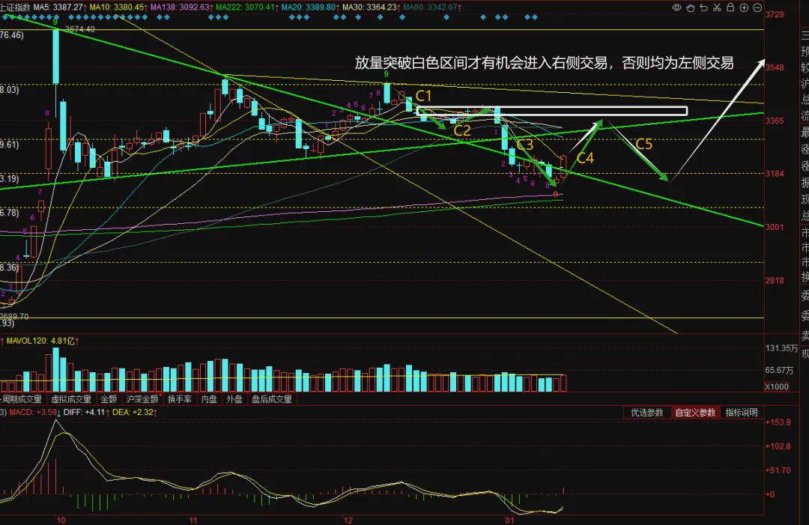Select the 外盘 tab

tap(234, 399)
